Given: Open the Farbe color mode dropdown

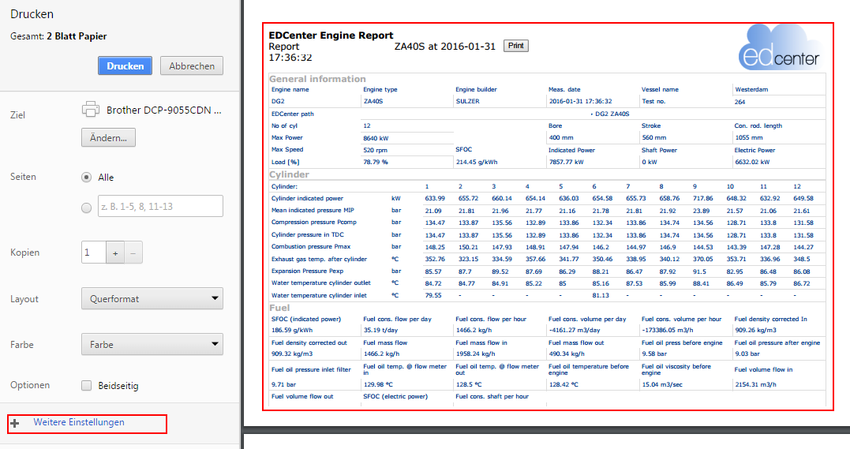Looking at the screenshot, I should [152, 345].
